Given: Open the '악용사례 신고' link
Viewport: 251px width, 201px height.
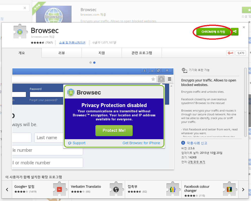Looking at the screenshot, I should click(197, 143).
